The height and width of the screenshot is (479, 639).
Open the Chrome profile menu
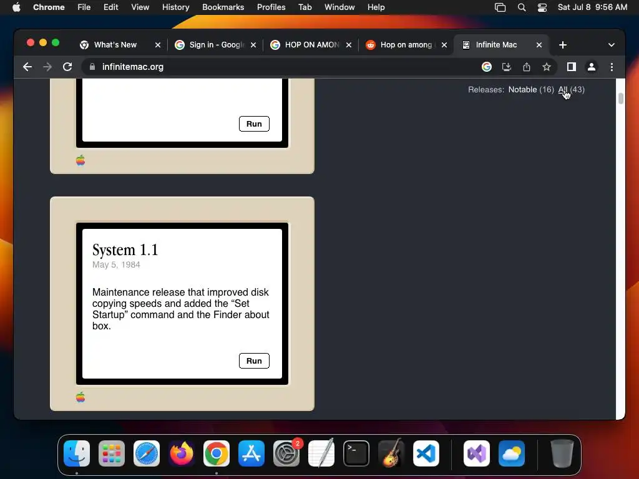pos(592,67)
